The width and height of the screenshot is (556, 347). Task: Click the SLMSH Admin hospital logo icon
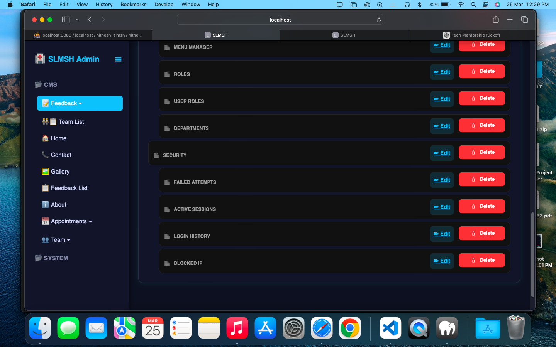(x=40, y=59)
